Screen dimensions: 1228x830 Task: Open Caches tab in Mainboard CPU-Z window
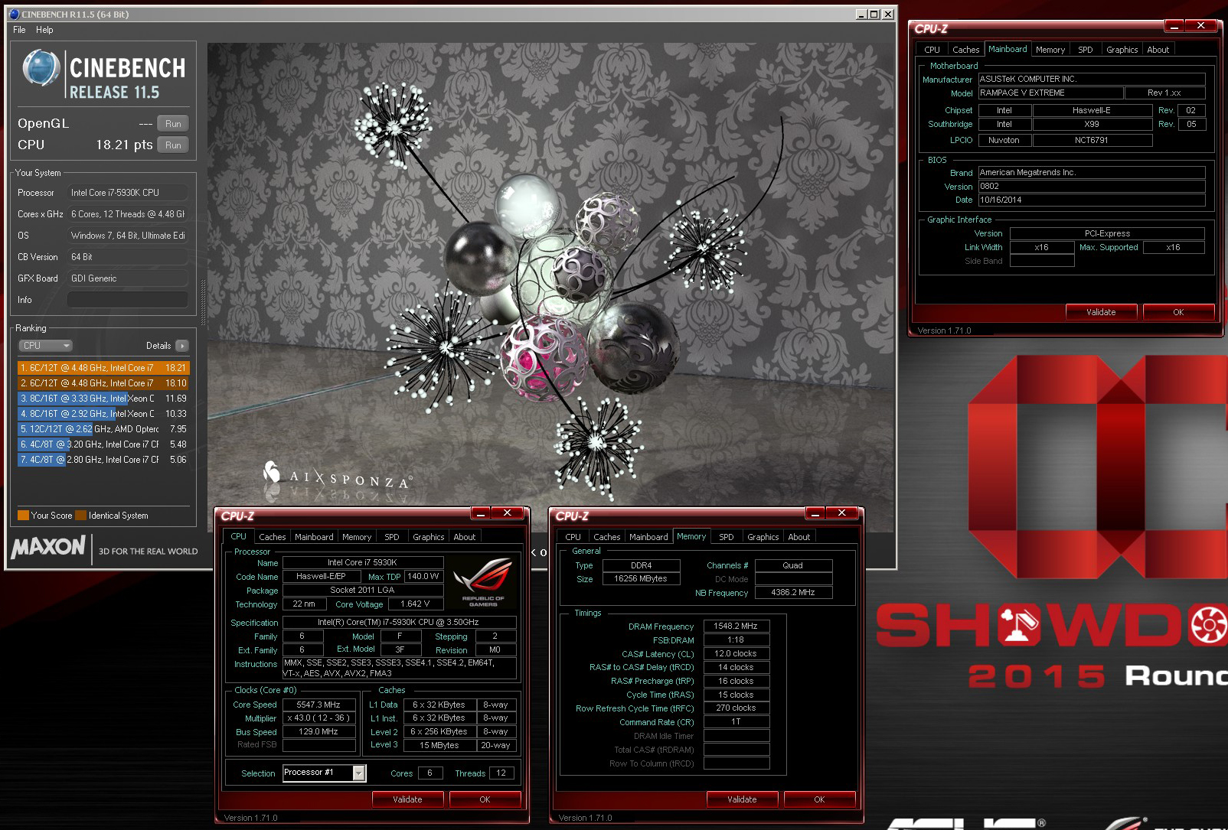(965, 50)
